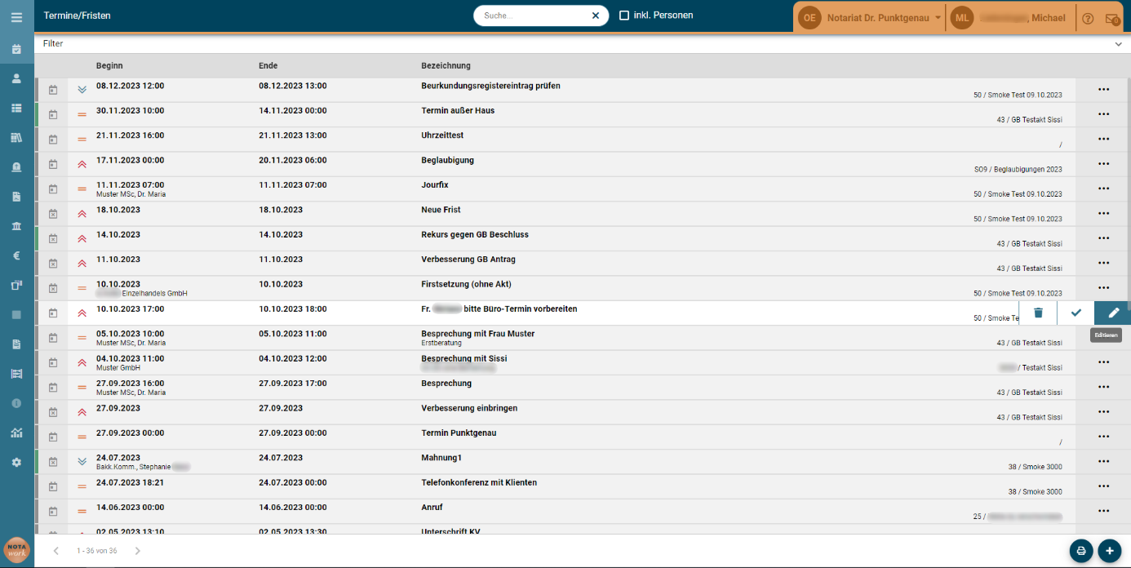Image resolution: width=1131 pixels, height=568 pixels.
Task: Open more options for Beurkundungsregistereintrag prüfen
Action: coord(1104,90)
